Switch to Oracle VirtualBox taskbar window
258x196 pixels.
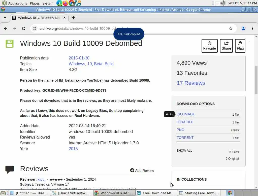72,193
